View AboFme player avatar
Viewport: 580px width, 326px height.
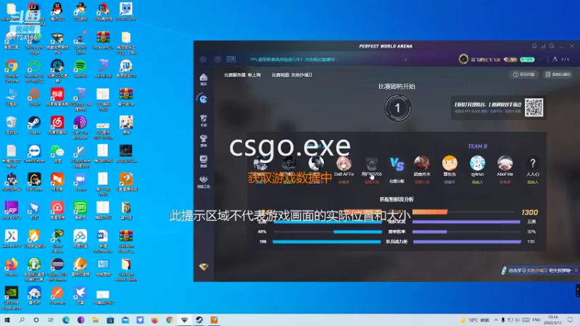505,163
